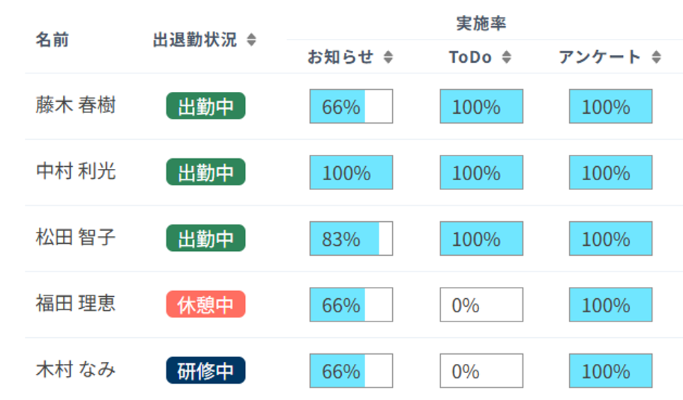683x400 pixels.
Task: Click 出勤中 badge in 松田 智子 row
Action: (x=206, y=238)
